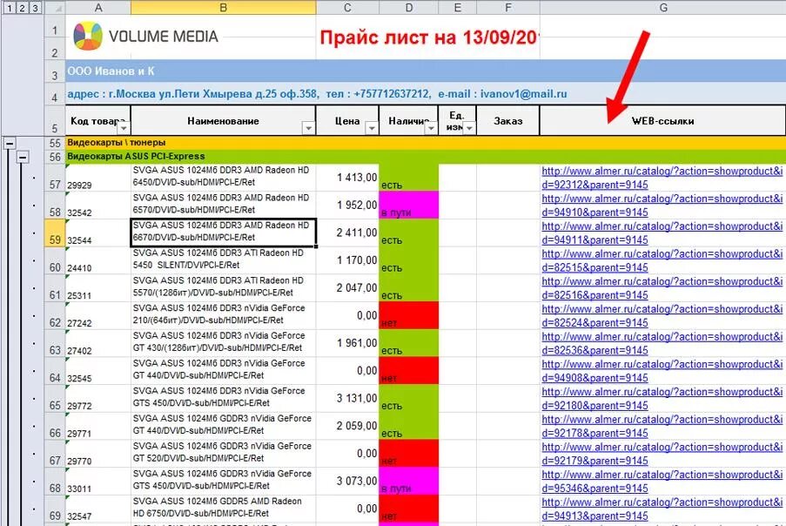
Task: Open the Ед. изм filter dropdown
Action: tap(468, 128)
